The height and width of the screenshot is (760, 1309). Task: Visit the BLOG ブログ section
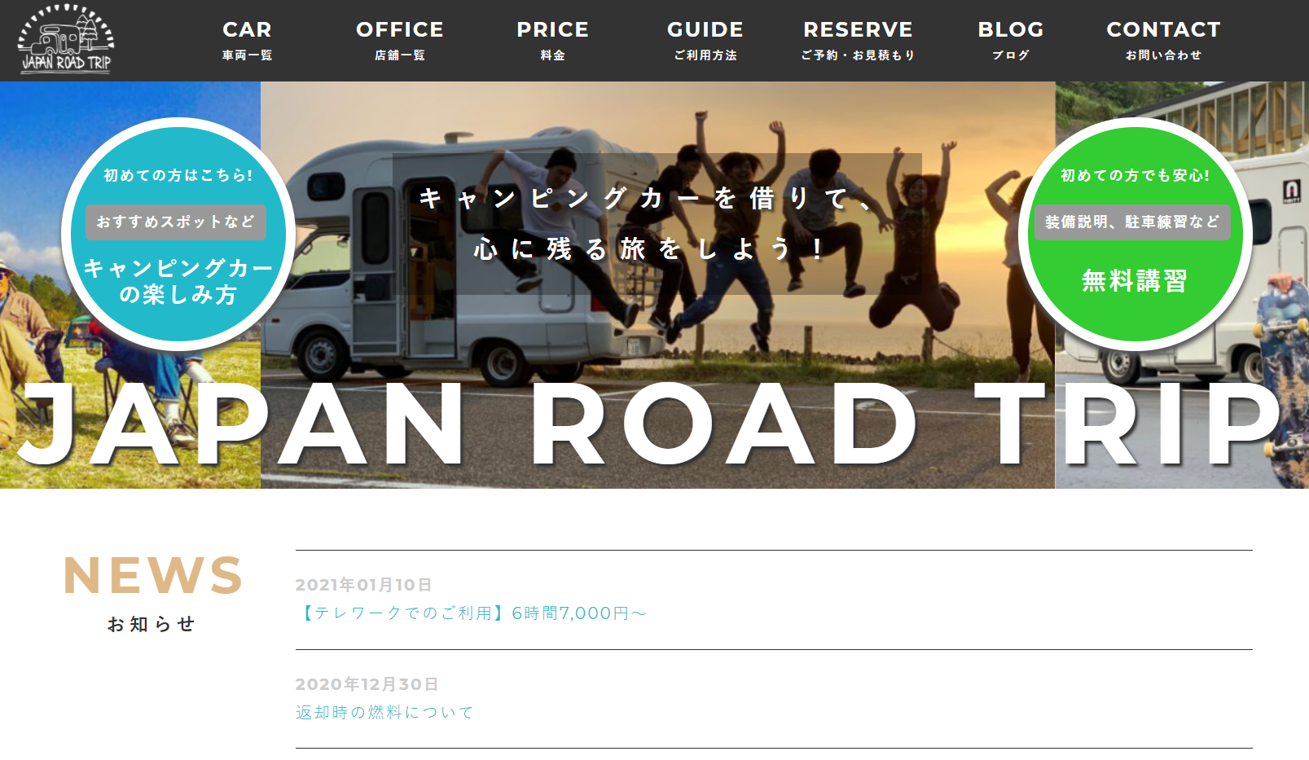click(x=1011, y=40)
